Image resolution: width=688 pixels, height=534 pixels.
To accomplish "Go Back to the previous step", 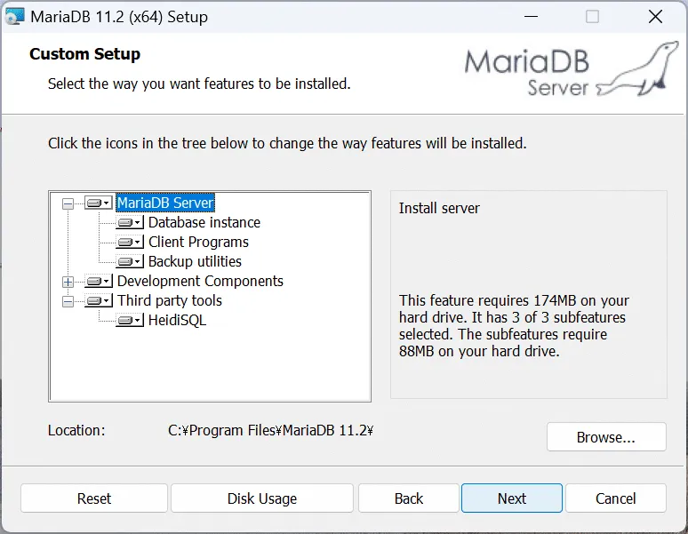I will (409, 498).
